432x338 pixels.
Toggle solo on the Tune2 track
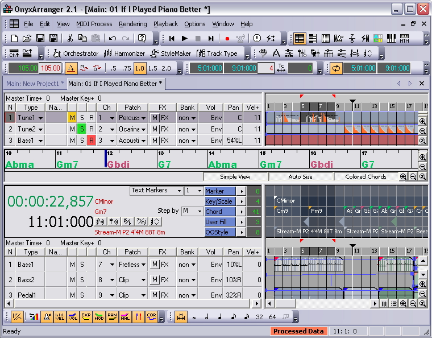pos(82,129)
